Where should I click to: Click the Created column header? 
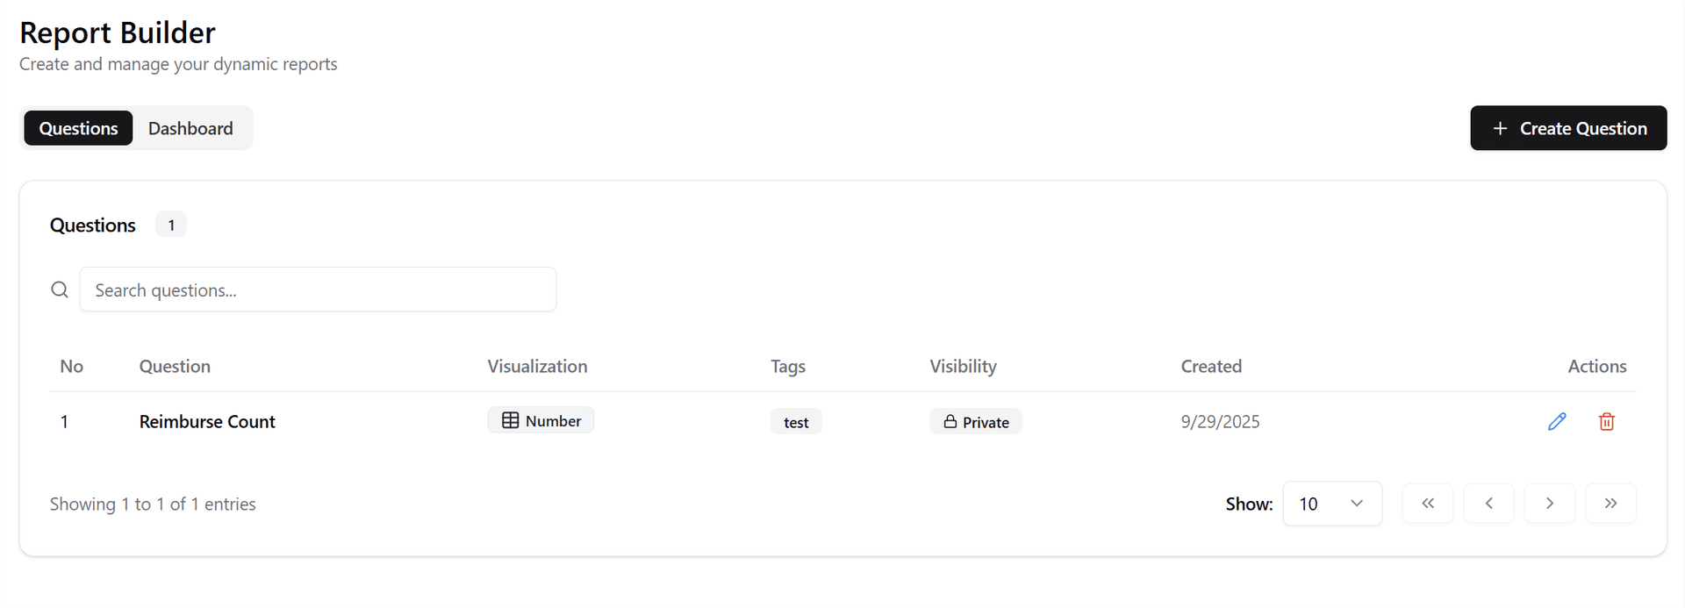click(1211, 367)
